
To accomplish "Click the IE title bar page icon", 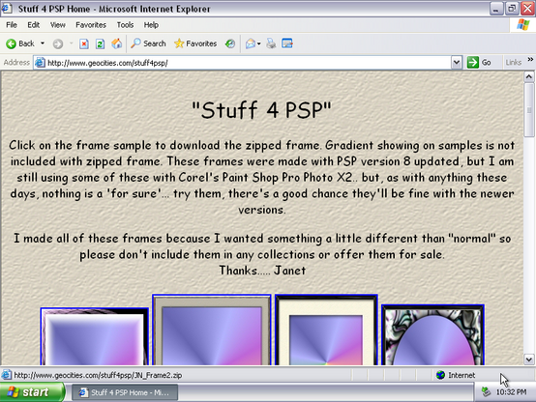I will pyautogui.click(x=7, y=8).
